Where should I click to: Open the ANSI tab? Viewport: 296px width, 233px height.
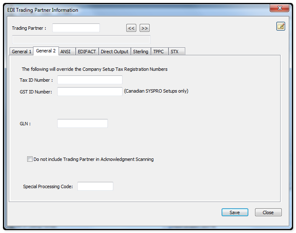point(65,52)
